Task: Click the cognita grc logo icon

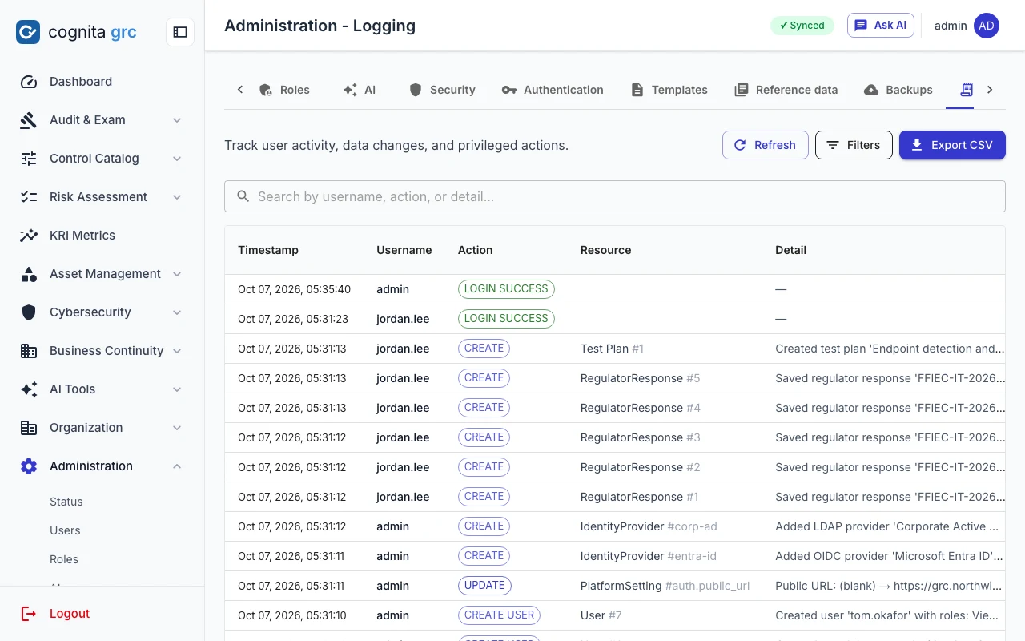Action: (x=28, y=32)
